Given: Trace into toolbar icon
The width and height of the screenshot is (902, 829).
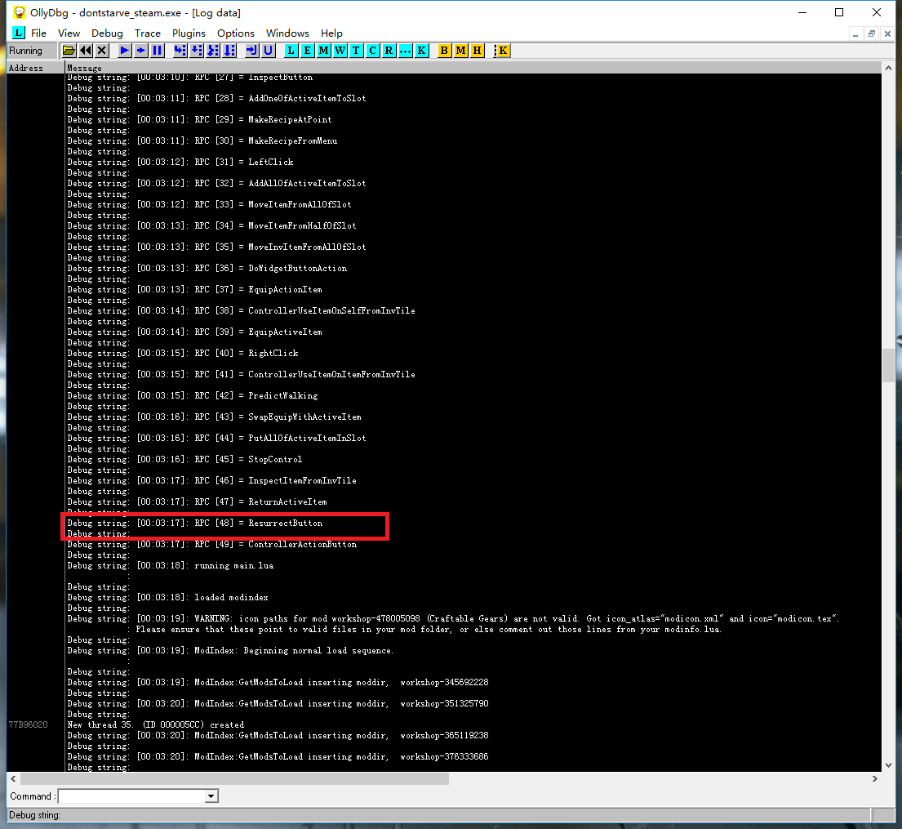Looking at the screenshot, I should coord(213,51).
